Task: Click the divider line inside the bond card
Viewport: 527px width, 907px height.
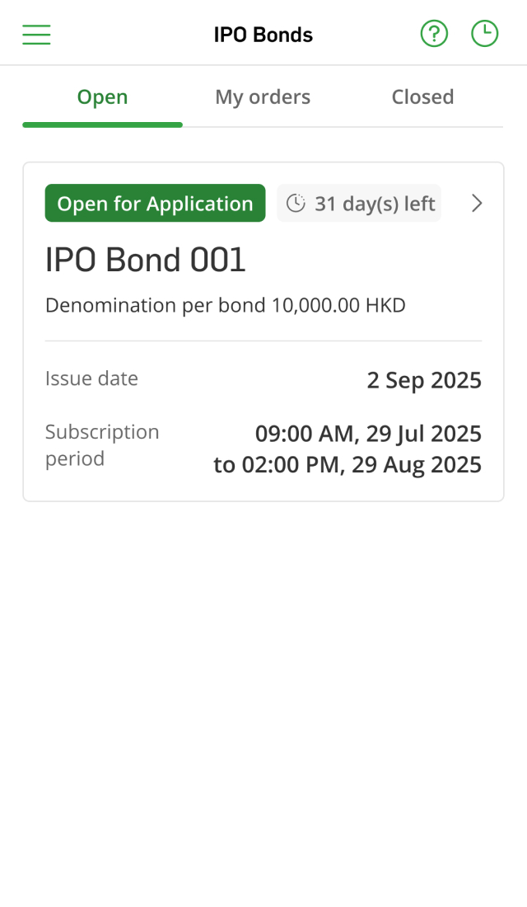Action: click(263, 341)
